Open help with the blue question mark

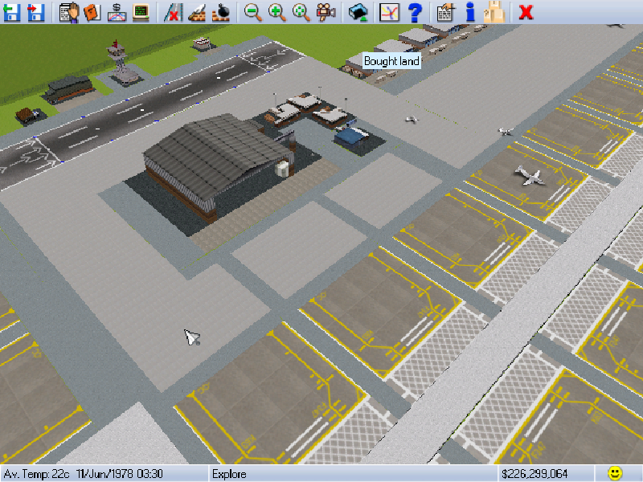[414, 11]
